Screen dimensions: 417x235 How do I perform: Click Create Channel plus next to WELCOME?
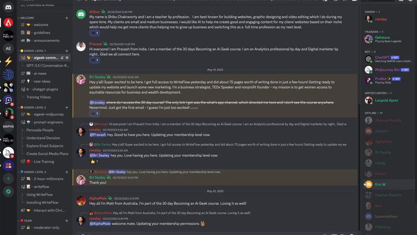pos(67,18)
